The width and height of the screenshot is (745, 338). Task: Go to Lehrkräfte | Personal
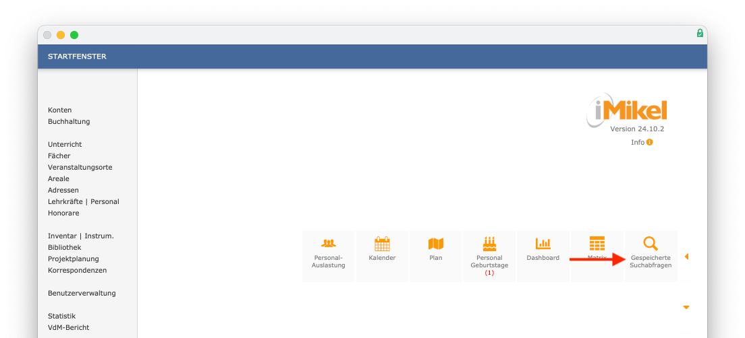point(84,201)
